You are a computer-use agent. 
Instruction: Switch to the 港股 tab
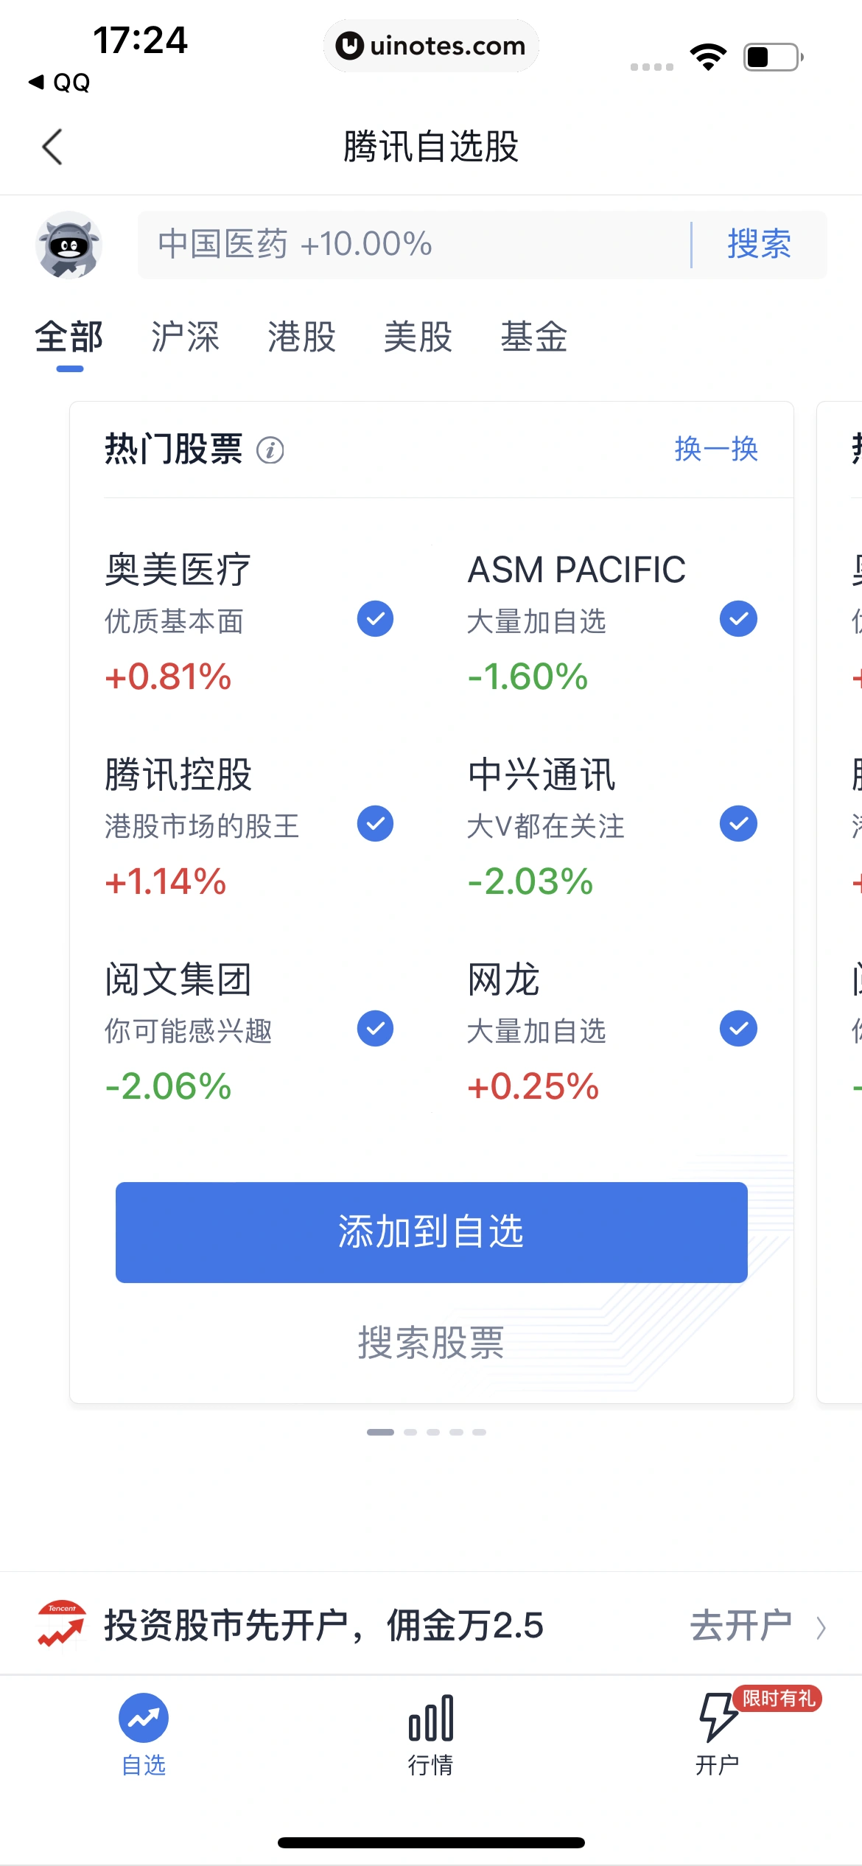tap(300, 337)
